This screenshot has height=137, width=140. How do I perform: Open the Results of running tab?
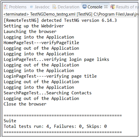click(127, 7)
